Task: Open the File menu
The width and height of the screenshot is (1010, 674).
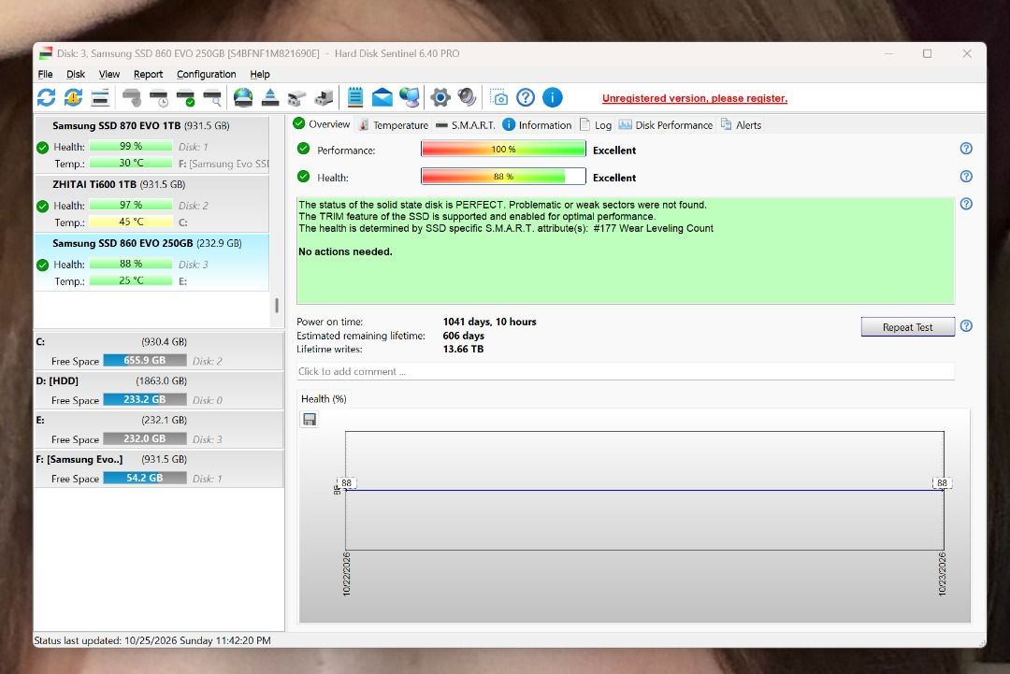Action: point(45,74)
